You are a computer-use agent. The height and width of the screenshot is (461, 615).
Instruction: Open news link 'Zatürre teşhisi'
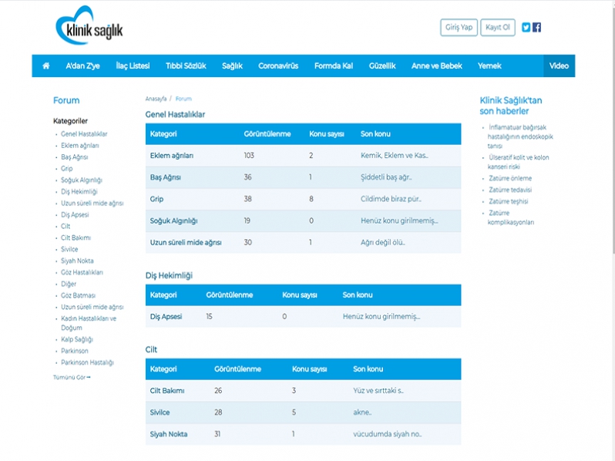click(509, 201)
